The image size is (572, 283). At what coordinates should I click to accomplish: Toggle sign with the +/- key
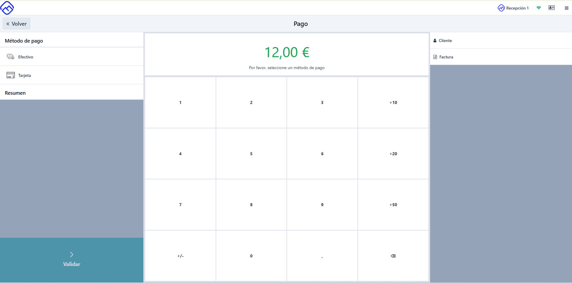coord(180,256)
